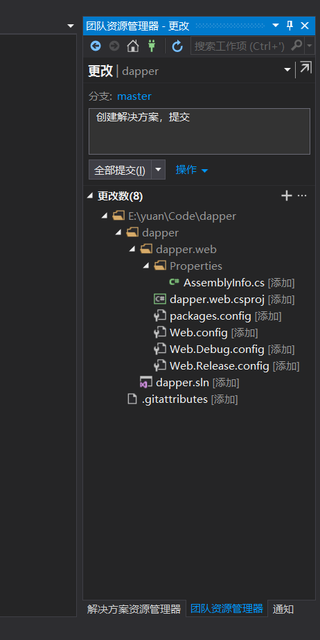
Task: Click the Visual Studio icon beside dapper.sln
Action: tap(146, 383)
